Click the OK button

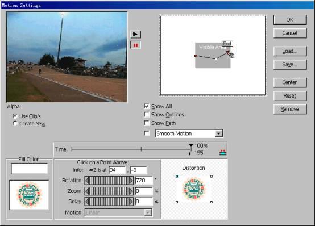pyautogui.click(x=290, y=20)
